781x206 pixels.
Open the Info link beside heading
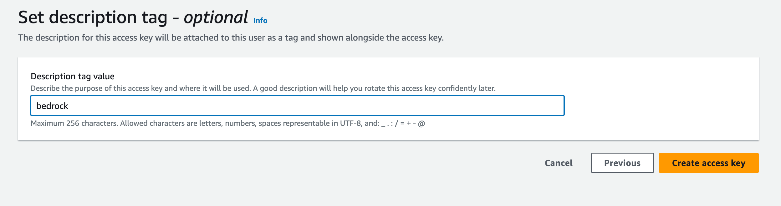point(260,21)
